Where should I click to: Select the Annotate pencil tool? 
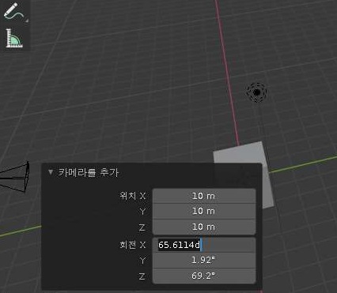pyautogui.click(x=14, y=12)
